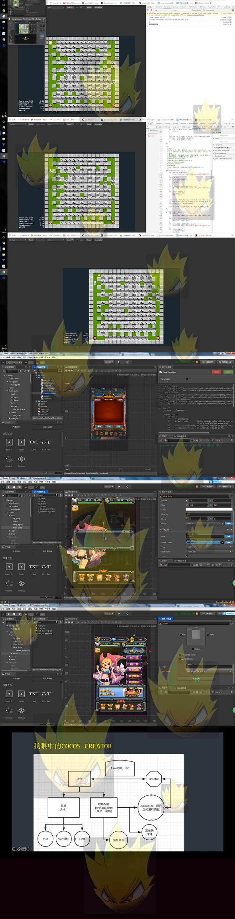The image size is (235, 919).
Task: Select PanelTransition script in the assets tree
Action: click(x=49, y=393)
